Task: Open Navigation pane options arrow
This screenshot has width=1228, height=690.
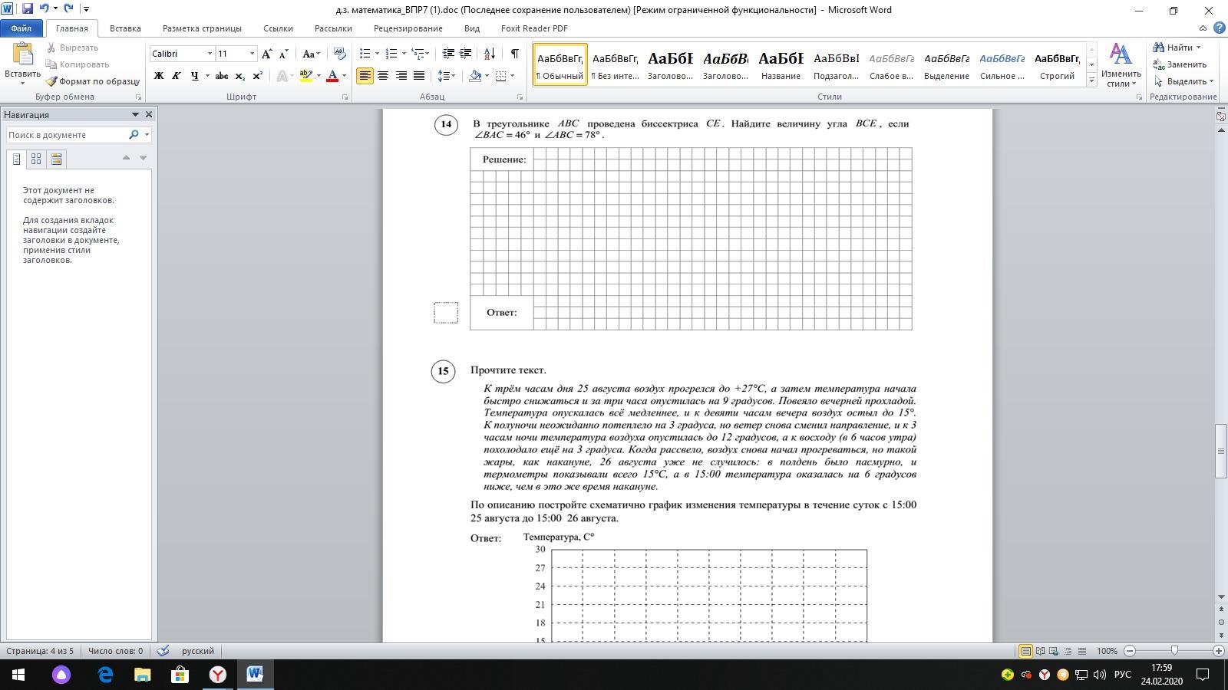Action: 135,114
